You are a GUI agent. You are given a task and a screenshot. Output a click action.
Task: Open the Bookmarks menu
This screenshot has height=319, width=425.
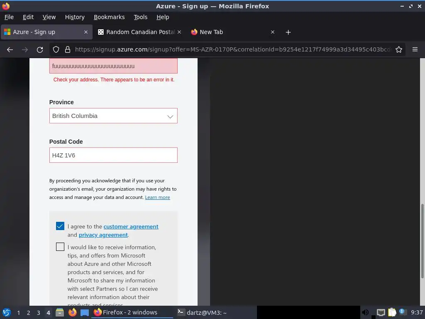[109, 17]
